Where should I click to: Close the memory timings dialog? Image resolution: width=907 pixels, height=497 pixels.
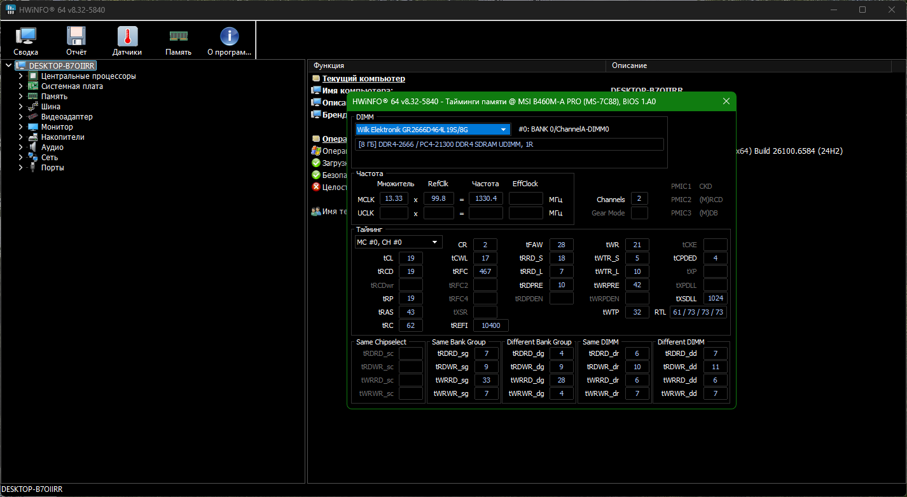(x=726, y=102)
